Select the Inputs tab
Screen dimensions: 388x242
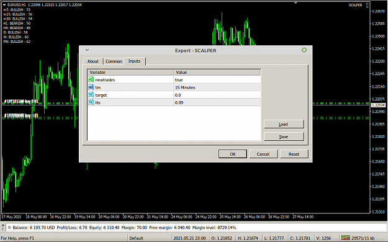(x=134, y=61)
